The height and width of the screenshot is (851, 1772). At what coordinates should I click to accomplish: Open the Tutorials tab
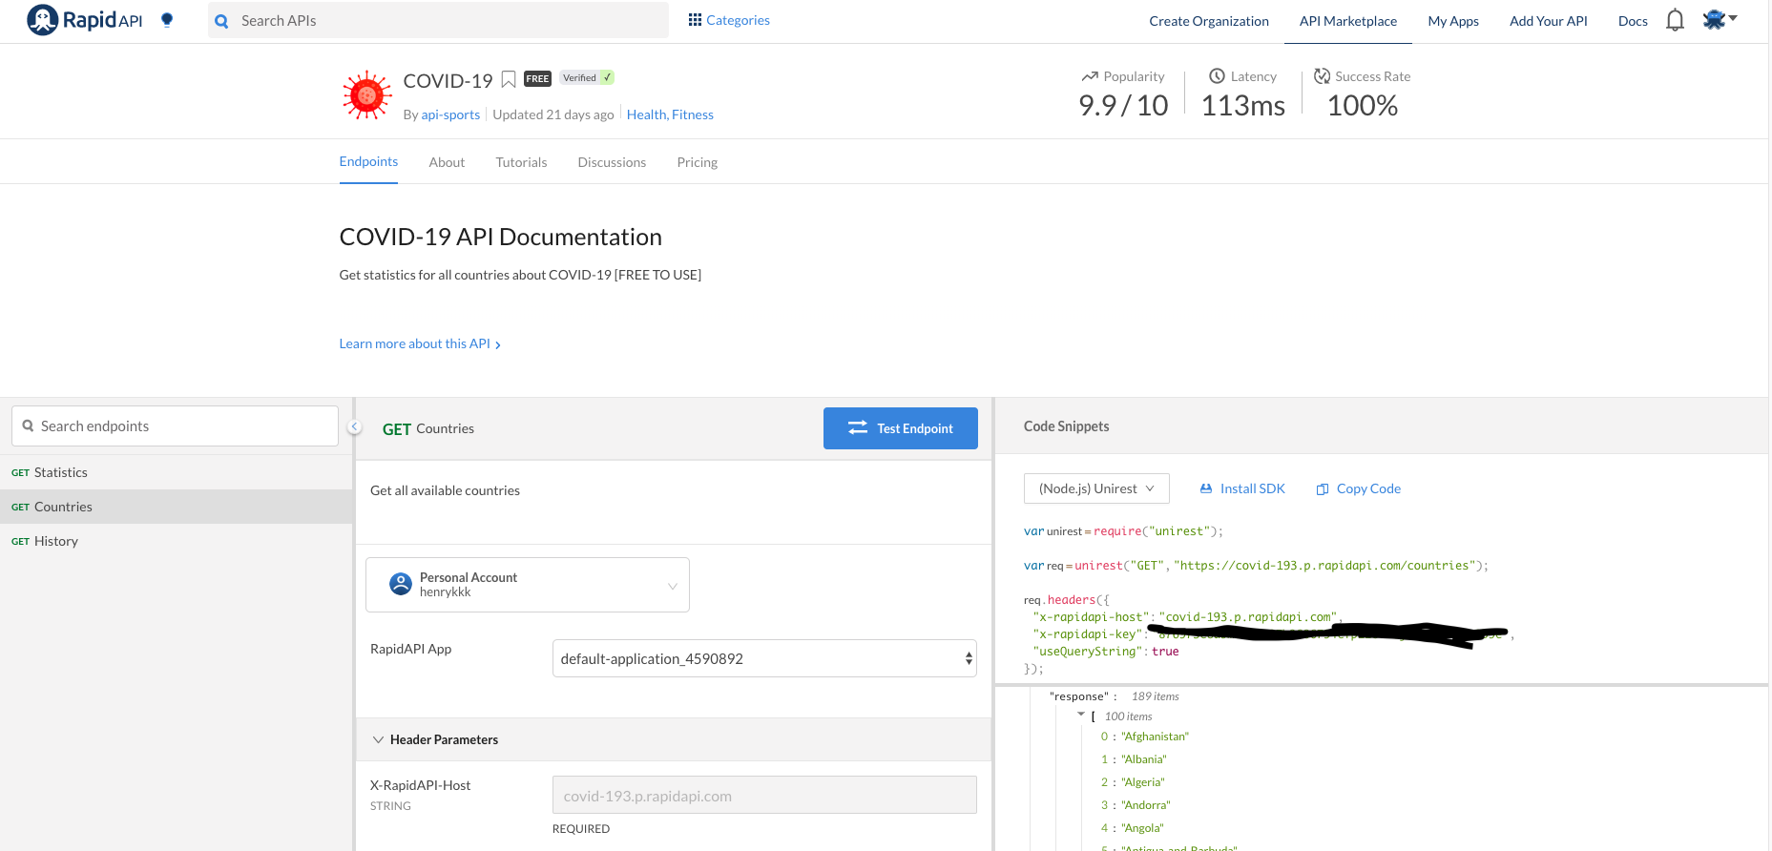[521, 163]
